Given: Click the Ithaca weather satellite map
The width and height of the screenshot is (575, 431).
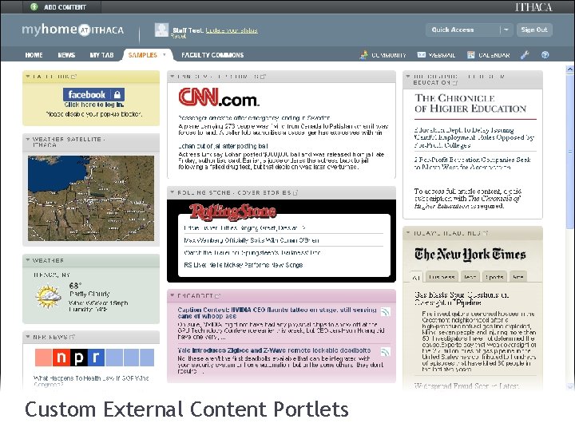Looking at the screenshot, I should pyautogui.click(x=91, y=198).
